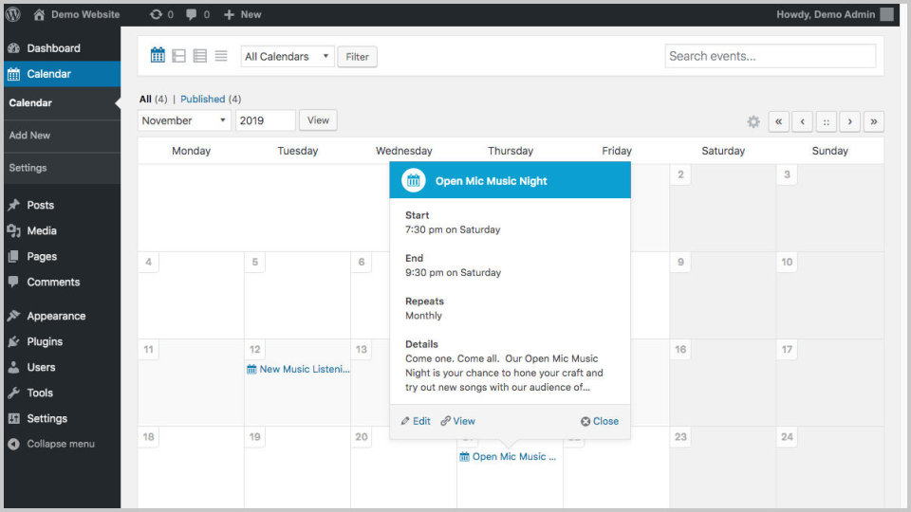Switch to day view icon
The image size is (911, 512).
[200, 56]
